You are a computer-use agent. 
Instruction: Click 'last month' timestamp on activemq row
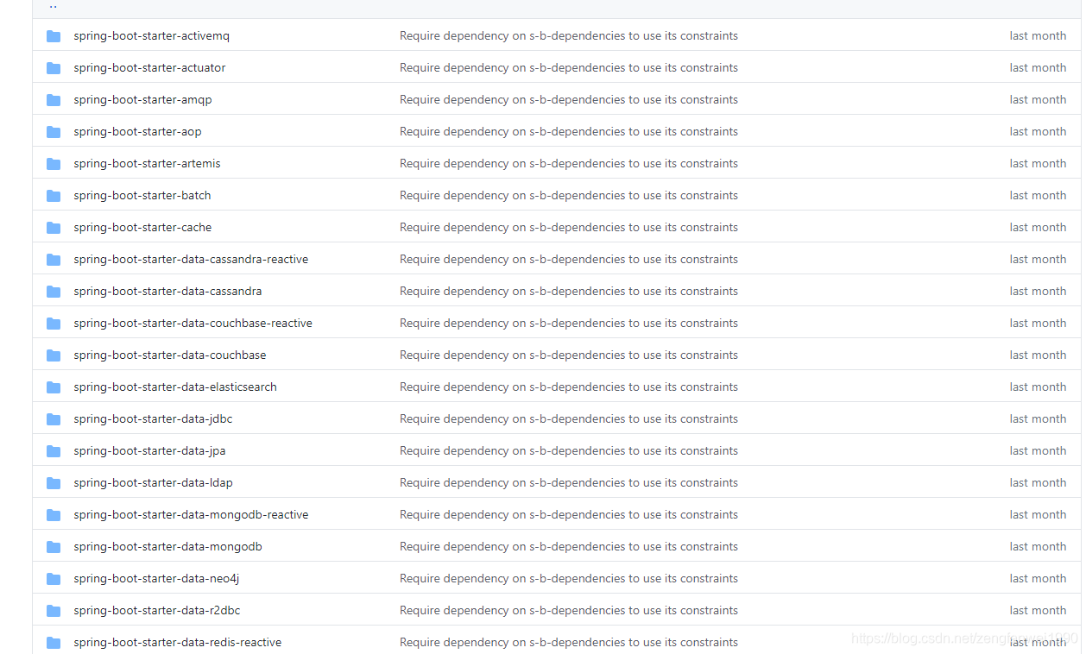point(1038,36)
